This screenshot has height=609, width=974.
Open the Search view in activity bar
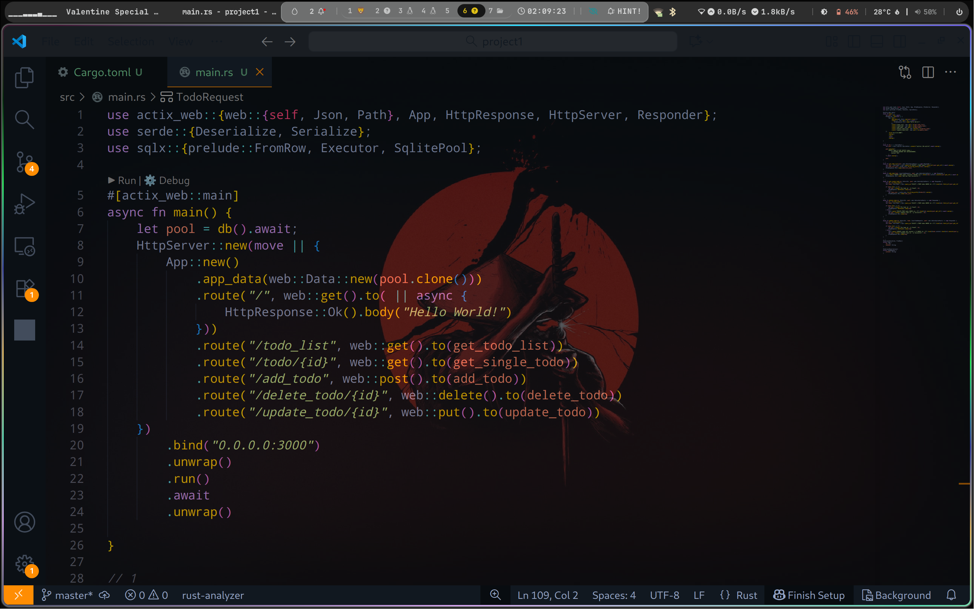24,120
